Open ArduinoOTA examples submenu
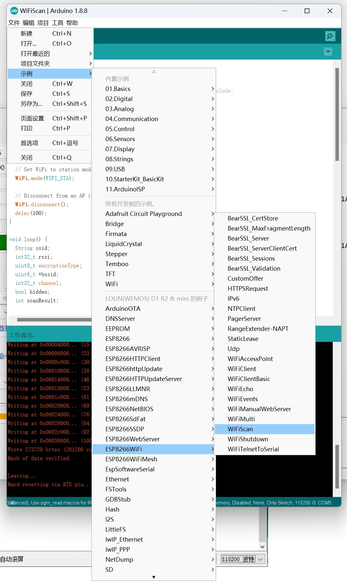The width and height of the screenshot is (347, 586). (x=154, y=309)
